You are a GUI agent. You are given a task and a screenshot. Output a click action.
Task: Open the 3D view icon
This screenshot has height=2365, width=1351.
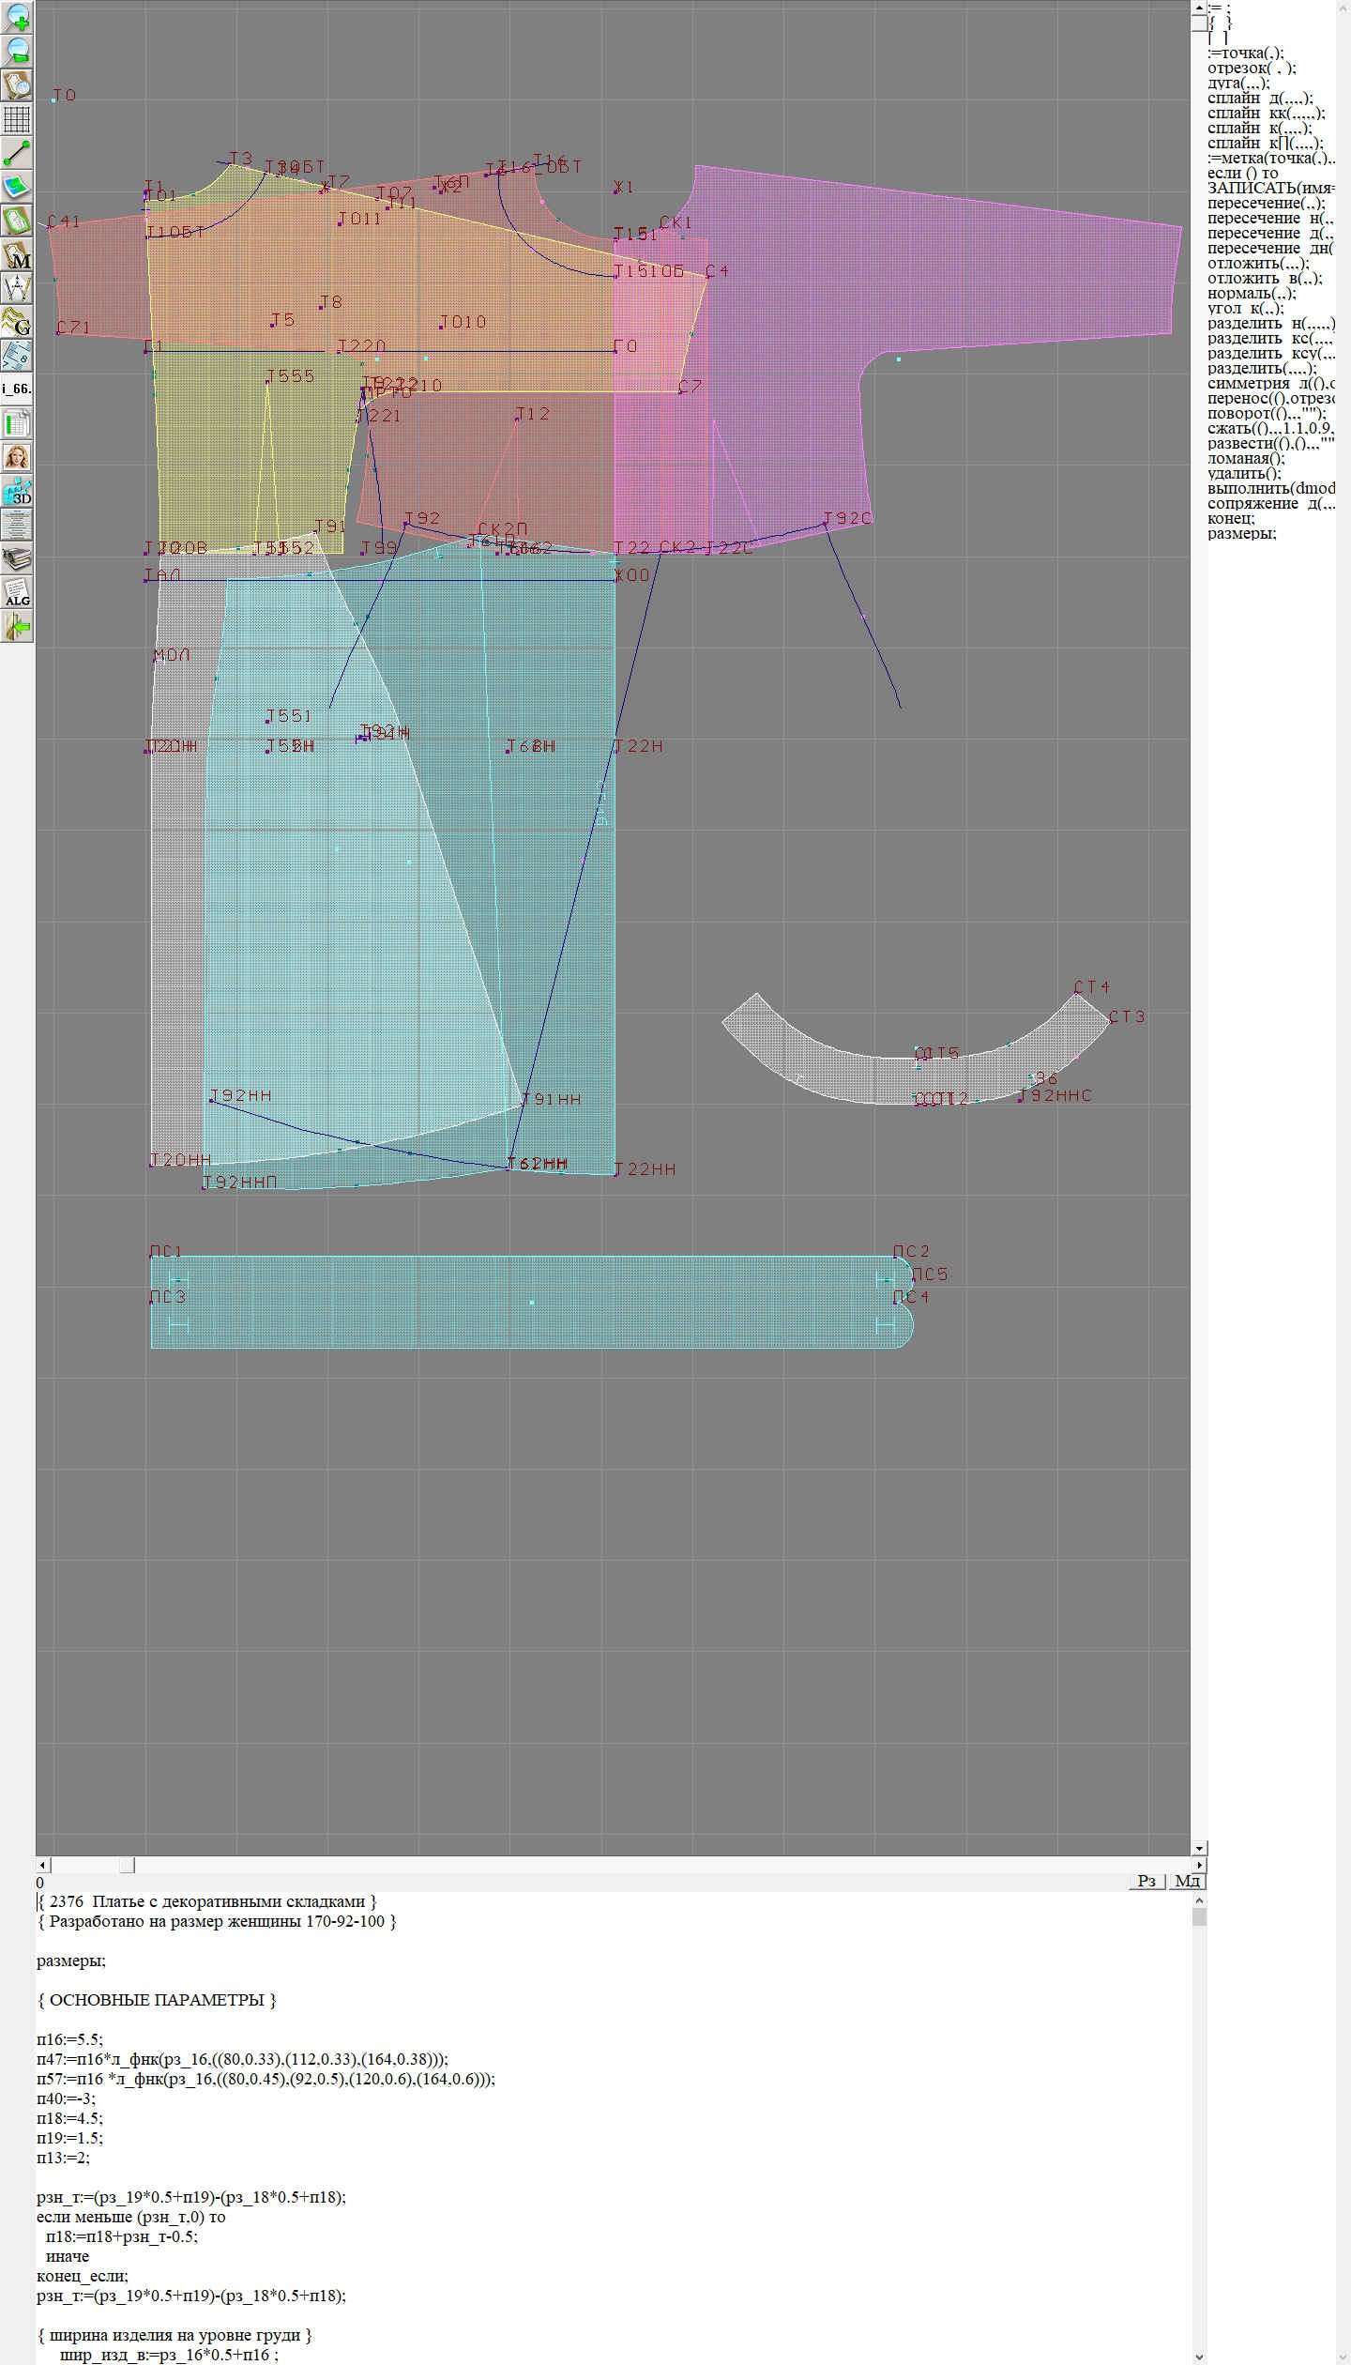click(x=17, y=491)
